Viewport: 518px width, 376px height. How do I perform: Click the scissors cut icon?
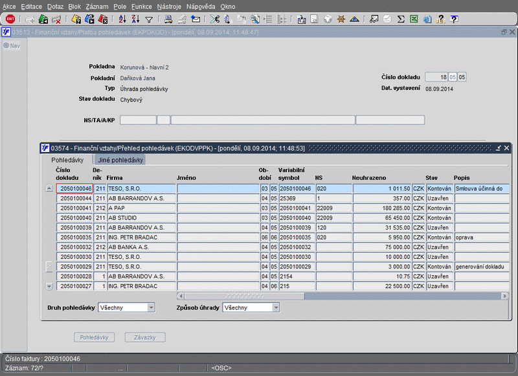(215, 19)
